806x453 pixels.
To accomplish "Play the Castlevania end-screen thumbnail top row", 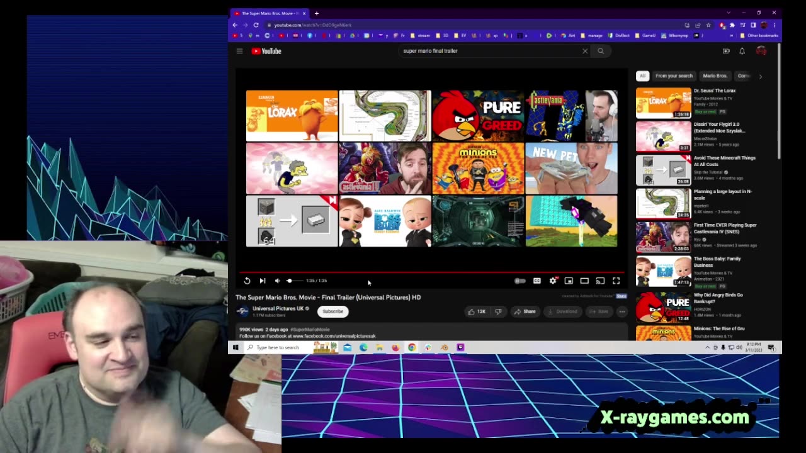I will coord(571,115).
